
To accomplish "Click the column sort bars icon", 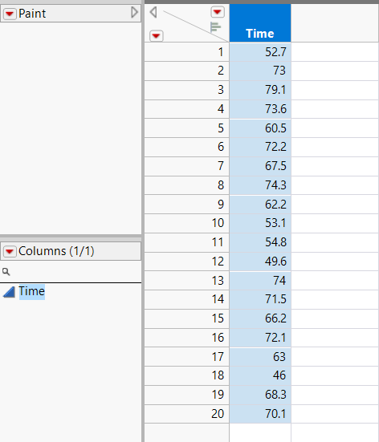I will coord(216,27).
